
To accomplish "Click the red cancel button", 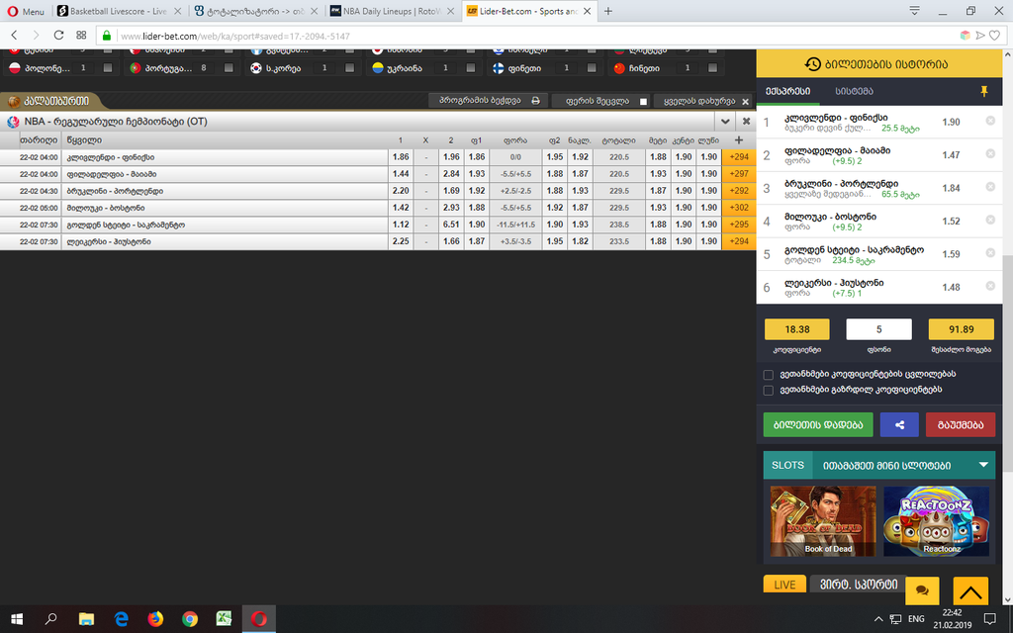I will click(x=960, y=424).
